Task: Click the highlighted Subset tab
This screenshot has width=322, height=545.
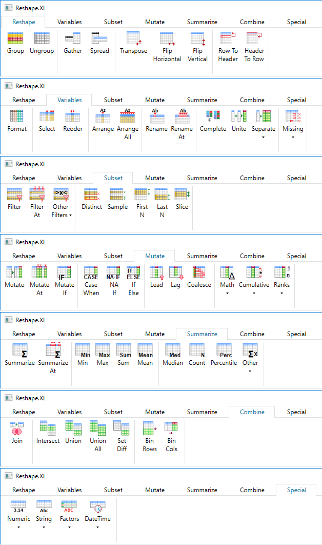Action: click(x=113, y=178)
